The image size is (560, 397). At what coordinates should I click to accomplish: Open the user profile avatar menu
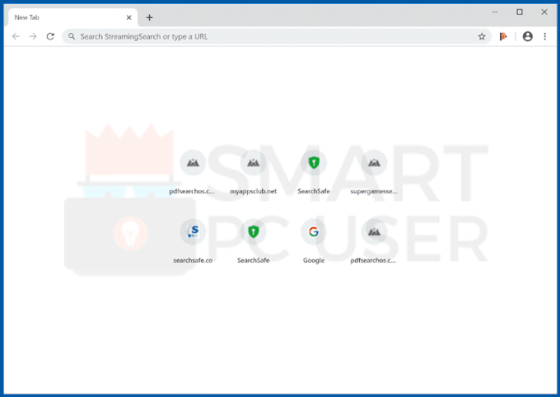528,36
